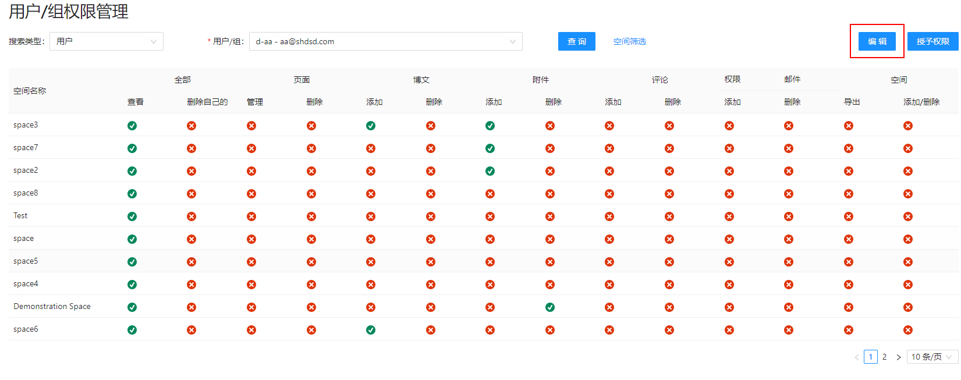961x380 pixels.
Task: Click the Demonstration Space row name
Action: point(52,307)
